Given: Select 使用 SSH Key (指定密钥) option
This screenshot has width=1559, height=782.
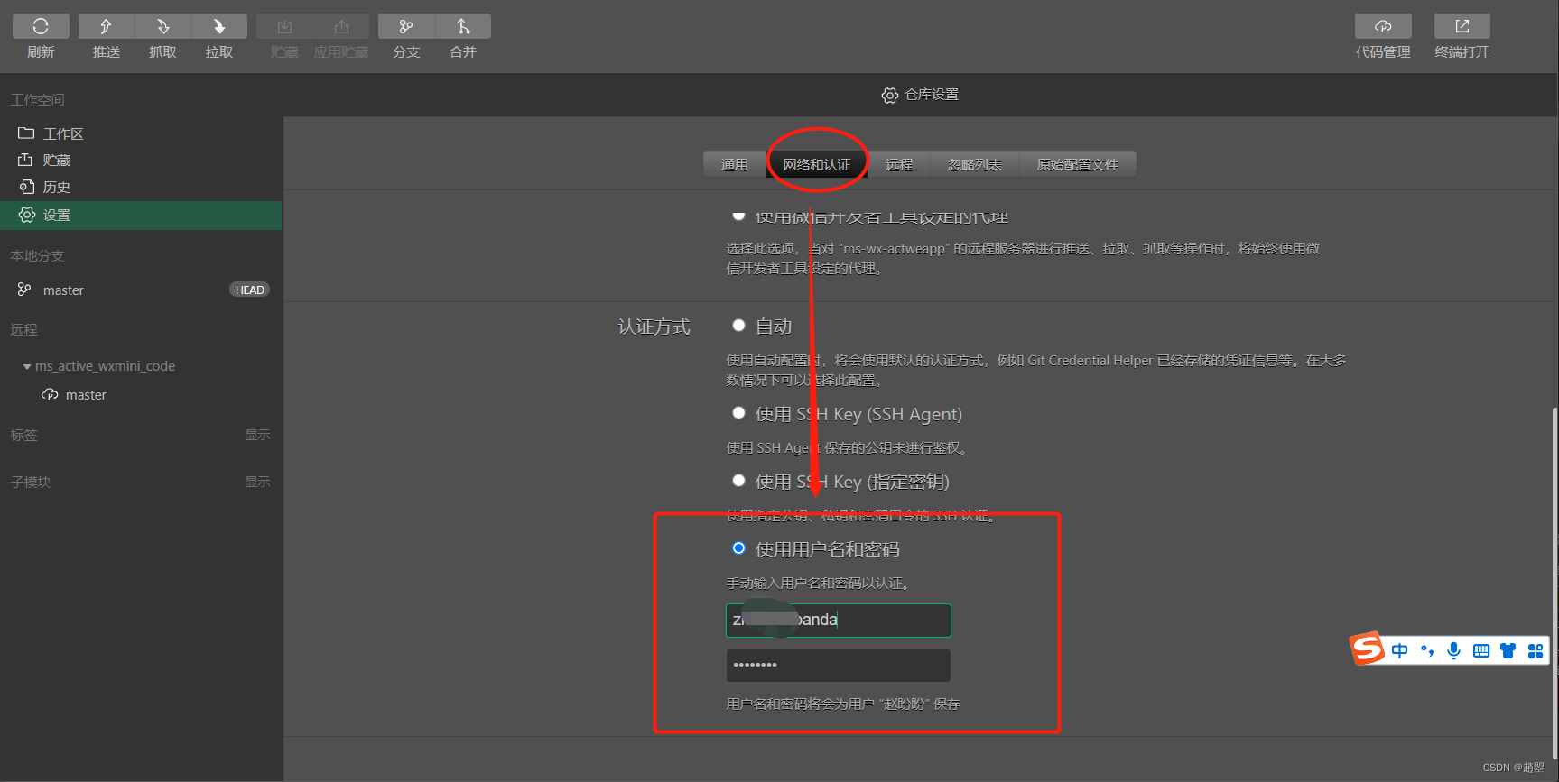Looking at the screenshot, I should [738, 481].
